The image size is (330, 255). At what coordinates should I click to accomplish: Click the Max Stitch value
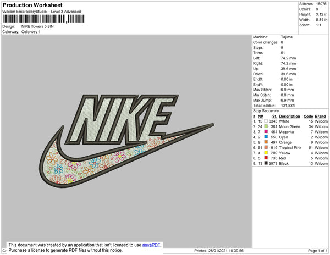(x=287, y=90)
